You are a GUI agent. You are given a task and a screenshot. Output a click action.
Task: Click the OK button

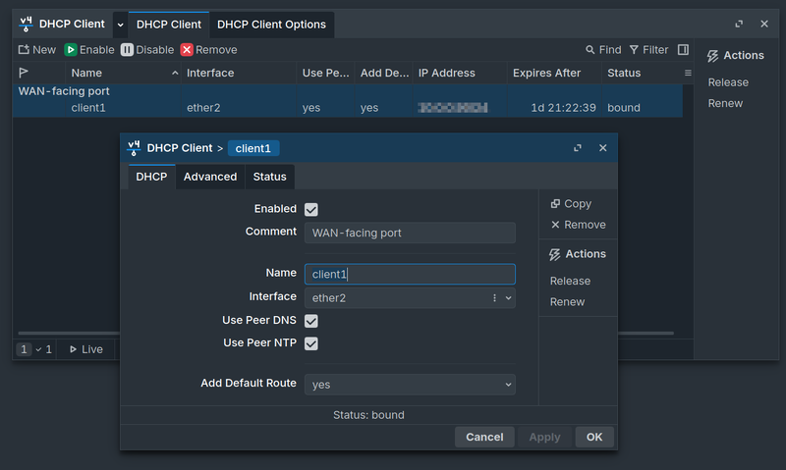594,437
